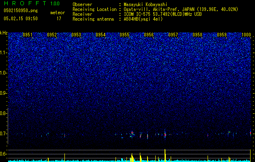Click the 0959 time marker

click(222, 35)
